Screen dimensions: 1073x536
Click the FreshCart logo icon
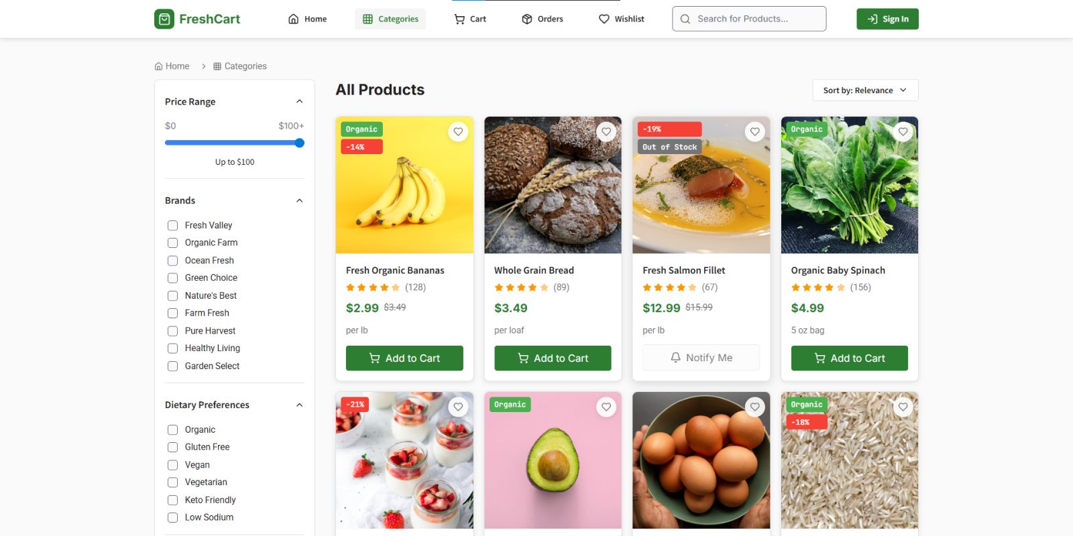(x=164, y=19)
